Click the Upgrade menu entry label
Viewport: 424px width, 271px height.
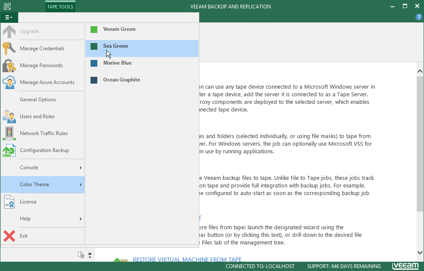(30, 31)
